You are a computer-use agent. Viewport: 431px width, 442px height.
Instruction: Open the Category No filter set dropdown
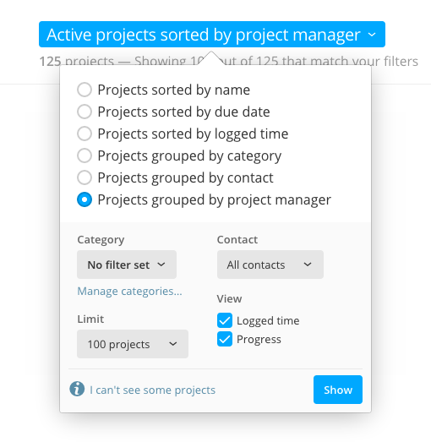pos(127,265)
